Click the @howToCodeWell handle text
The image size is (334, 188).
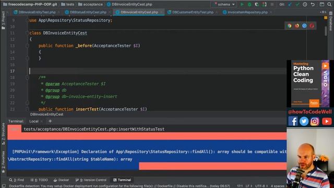[309, 112]
